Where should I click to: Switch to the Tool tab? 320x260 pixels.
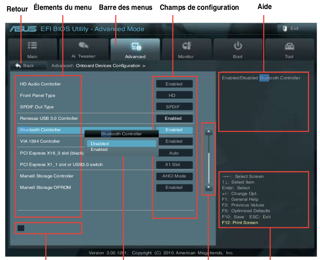(x=289, y=49)
